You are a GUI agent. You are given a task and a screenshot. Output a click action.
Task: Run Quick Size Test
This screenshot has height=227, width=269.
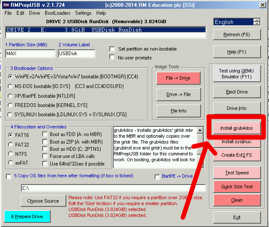[x=236, y=187]
